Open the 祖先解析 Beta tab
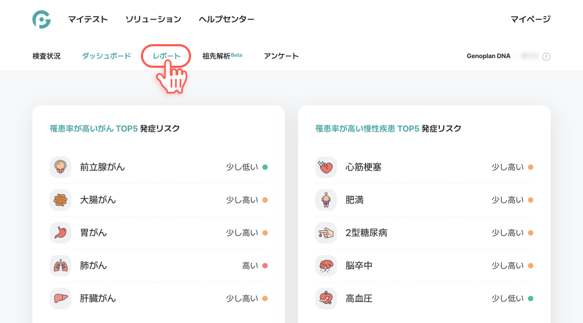Image resolution: width=583 pixels, height=323 pixels. 222,56
